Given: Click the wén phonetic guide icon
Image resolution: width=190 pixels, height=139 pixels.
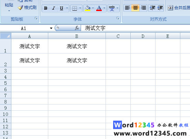Looking at the screenshot, I should coord(112,8).
